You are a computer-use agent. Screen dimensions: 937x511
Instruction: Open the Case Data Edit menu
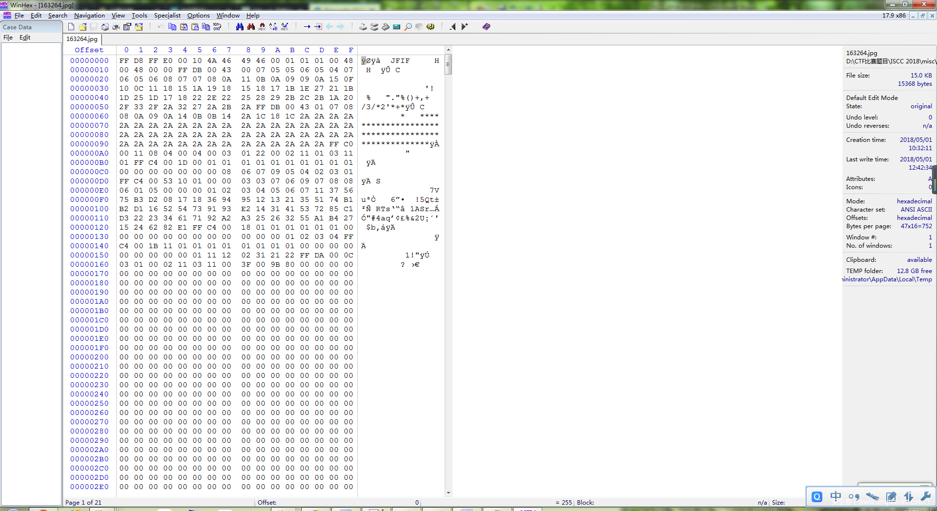coord(25,38)
